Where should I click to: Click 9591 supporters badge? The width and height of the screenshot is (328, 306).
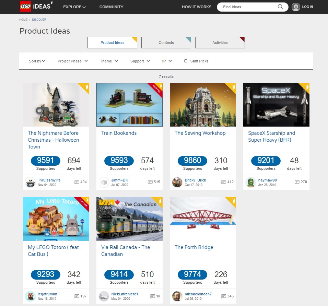point(46,161)
